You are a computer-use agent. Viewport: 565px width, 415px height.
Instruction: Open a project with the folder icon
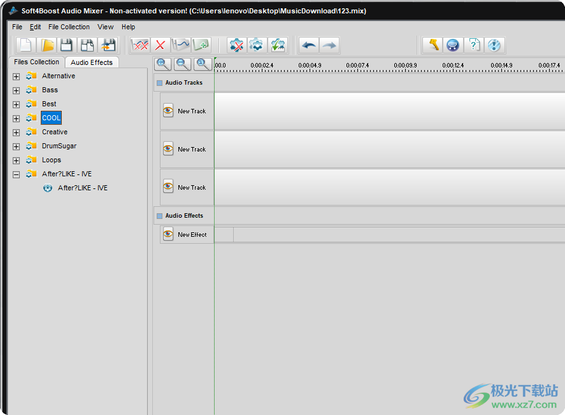click(46, 45)
